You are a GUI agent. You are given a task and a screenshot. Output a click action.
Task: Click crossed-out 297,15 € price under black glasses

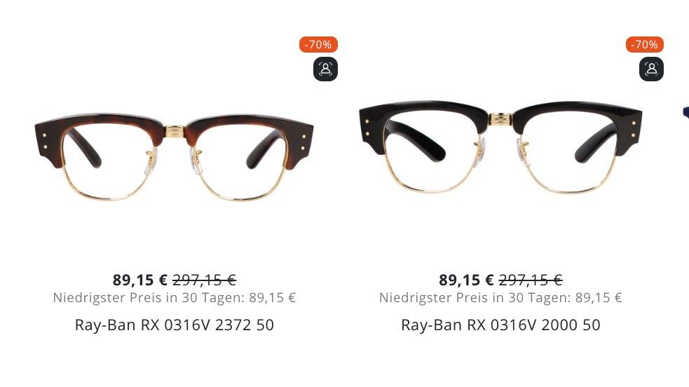531,280
